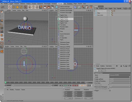Image resolution: width=132 pixels, height=102 pixels.
Task: Select the Scale tool icon
Action: (17, 7)
